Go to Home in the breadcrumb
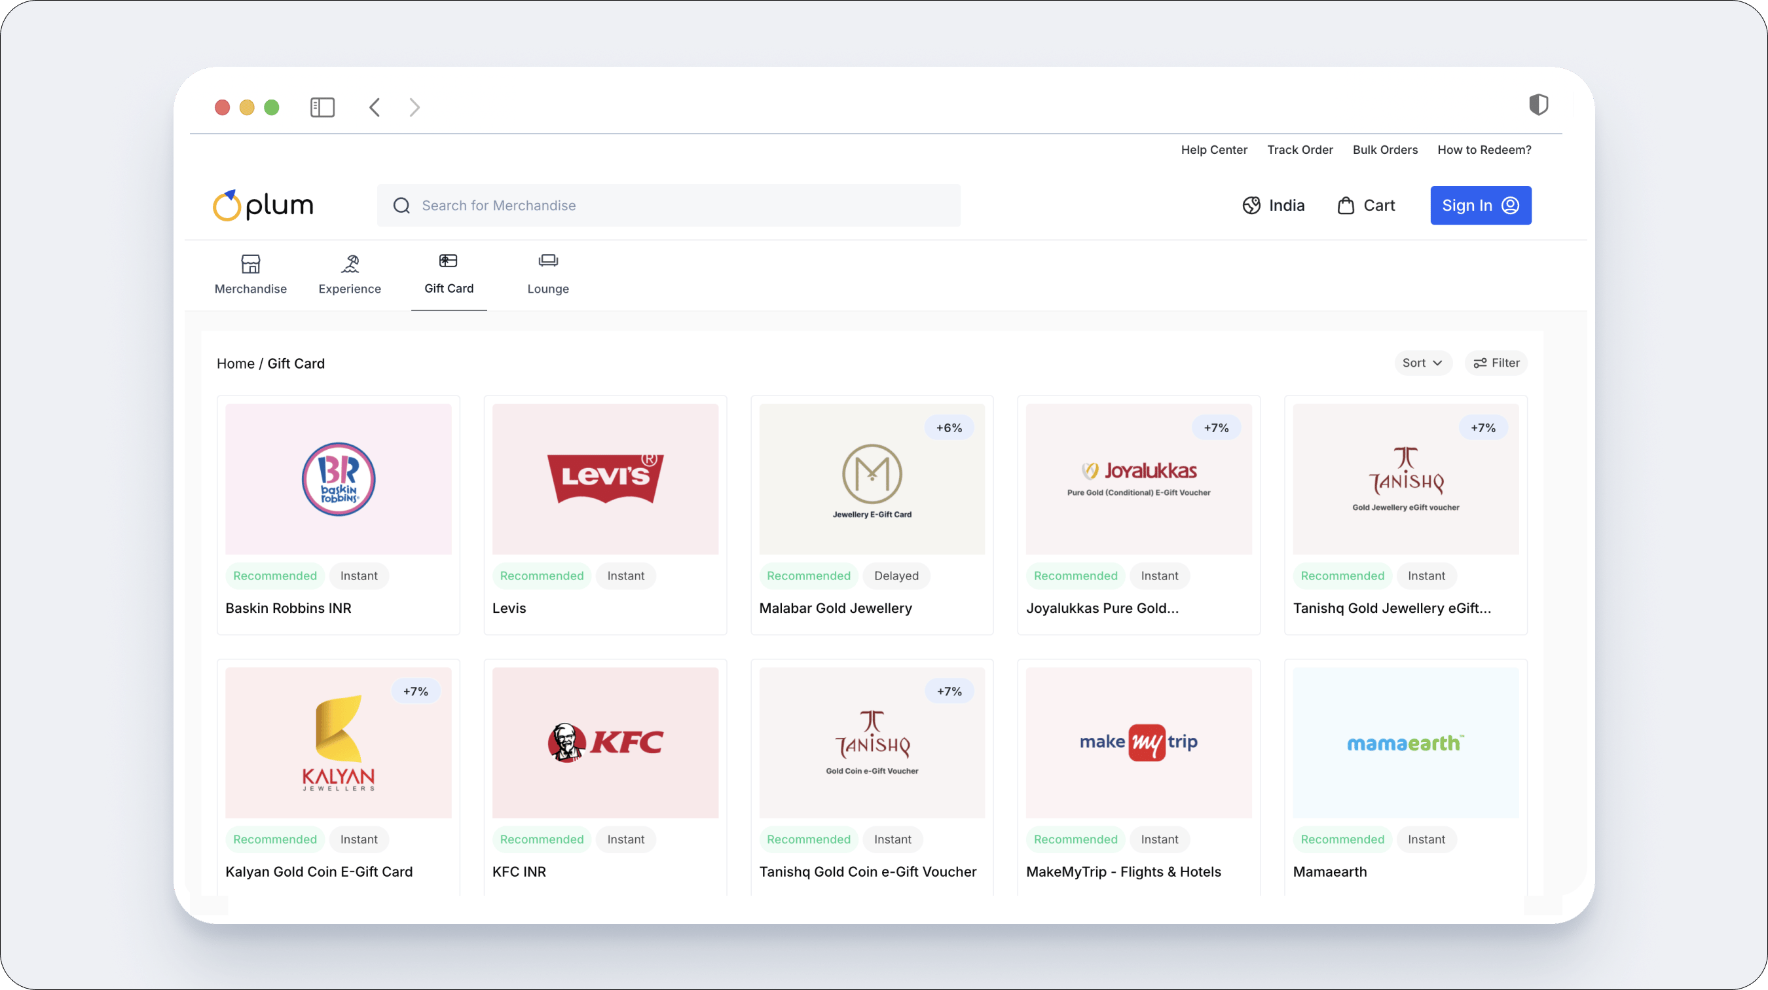This screenshot has width=1768, height=990. (x=236, y=363)
